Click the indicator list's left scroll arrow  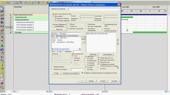pyautogui.click(x=53, y=49)
